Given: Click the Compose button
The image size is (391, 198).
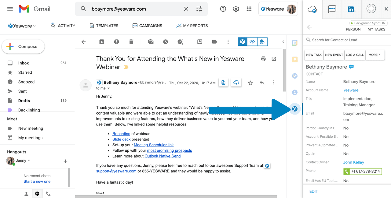Looking at the screenshot, I should coord(23,47).
